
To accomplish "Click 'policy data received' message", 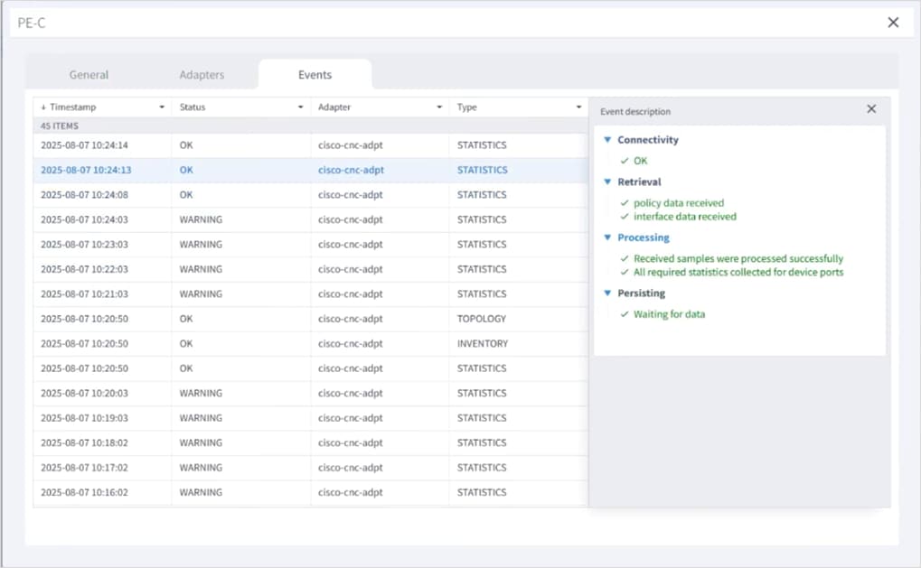I will pos(679,202).
